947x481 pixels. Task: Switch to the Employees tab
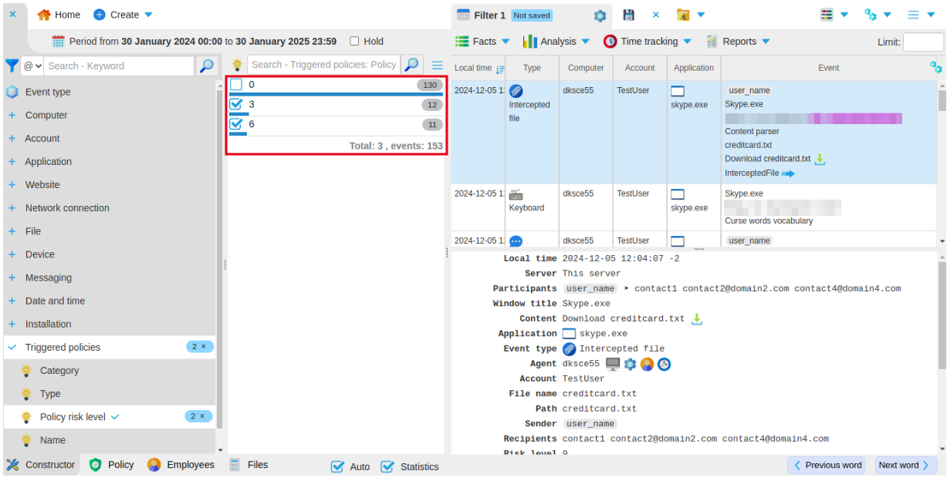(181, 465)
